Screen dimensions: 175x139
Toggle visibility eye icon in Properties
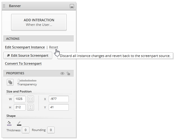pos(62,73)
